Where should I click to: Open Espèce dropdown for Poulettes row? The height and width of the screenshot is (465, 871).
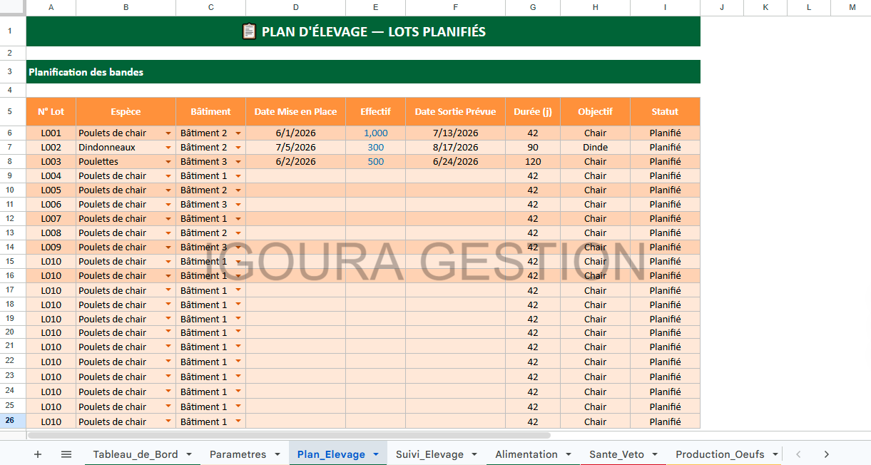tap(168, 162)
